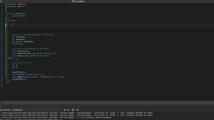Click 'public IEffect' base class line

19,16
